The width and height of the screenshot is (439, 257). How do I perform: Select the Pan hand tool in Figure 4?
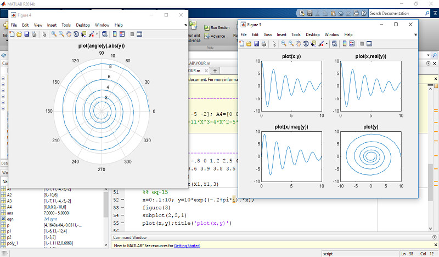coord(69,34)
